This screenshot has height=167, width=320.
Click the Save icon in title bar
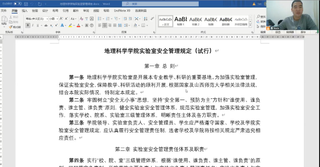26,4
